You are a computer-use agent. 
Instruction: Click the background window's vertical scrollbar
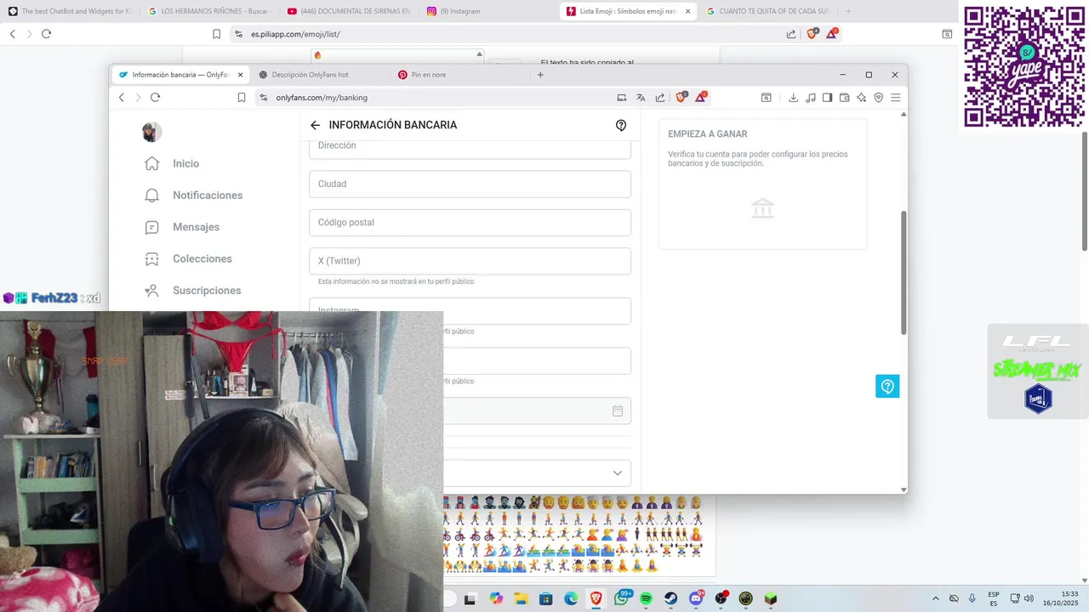tap(1085, 191)
